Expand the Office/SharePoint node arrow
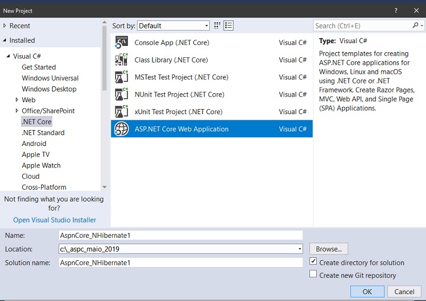Viewport: 426px width, 301px height. [17, 111]
